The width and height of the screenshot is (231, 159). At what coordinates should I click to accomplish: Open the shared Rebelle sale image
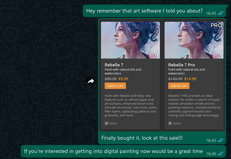click(x=162, y=75)
